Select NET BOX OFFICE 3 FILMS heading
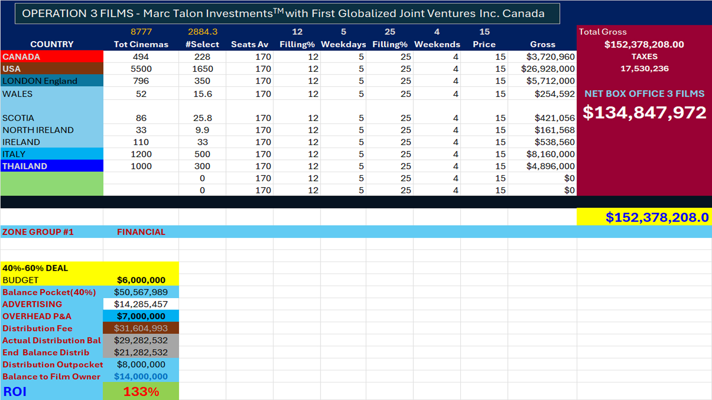The height and width of the screenshot is (400, 712). click(x=644, y=94)
